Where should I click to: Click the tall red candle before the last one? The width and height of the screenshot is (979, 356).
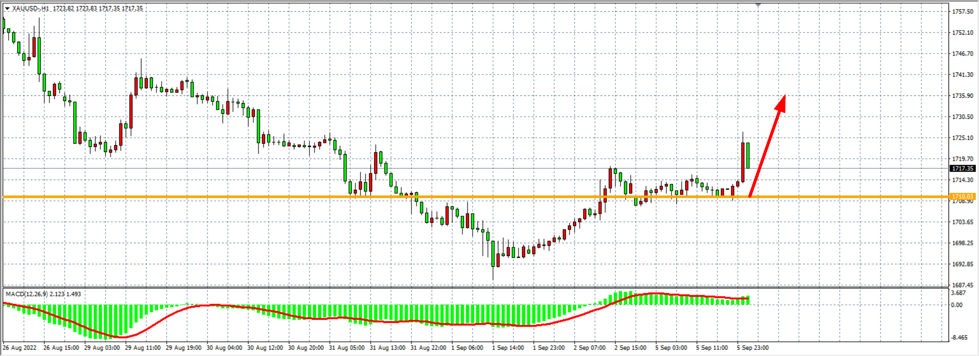(743, 162)
